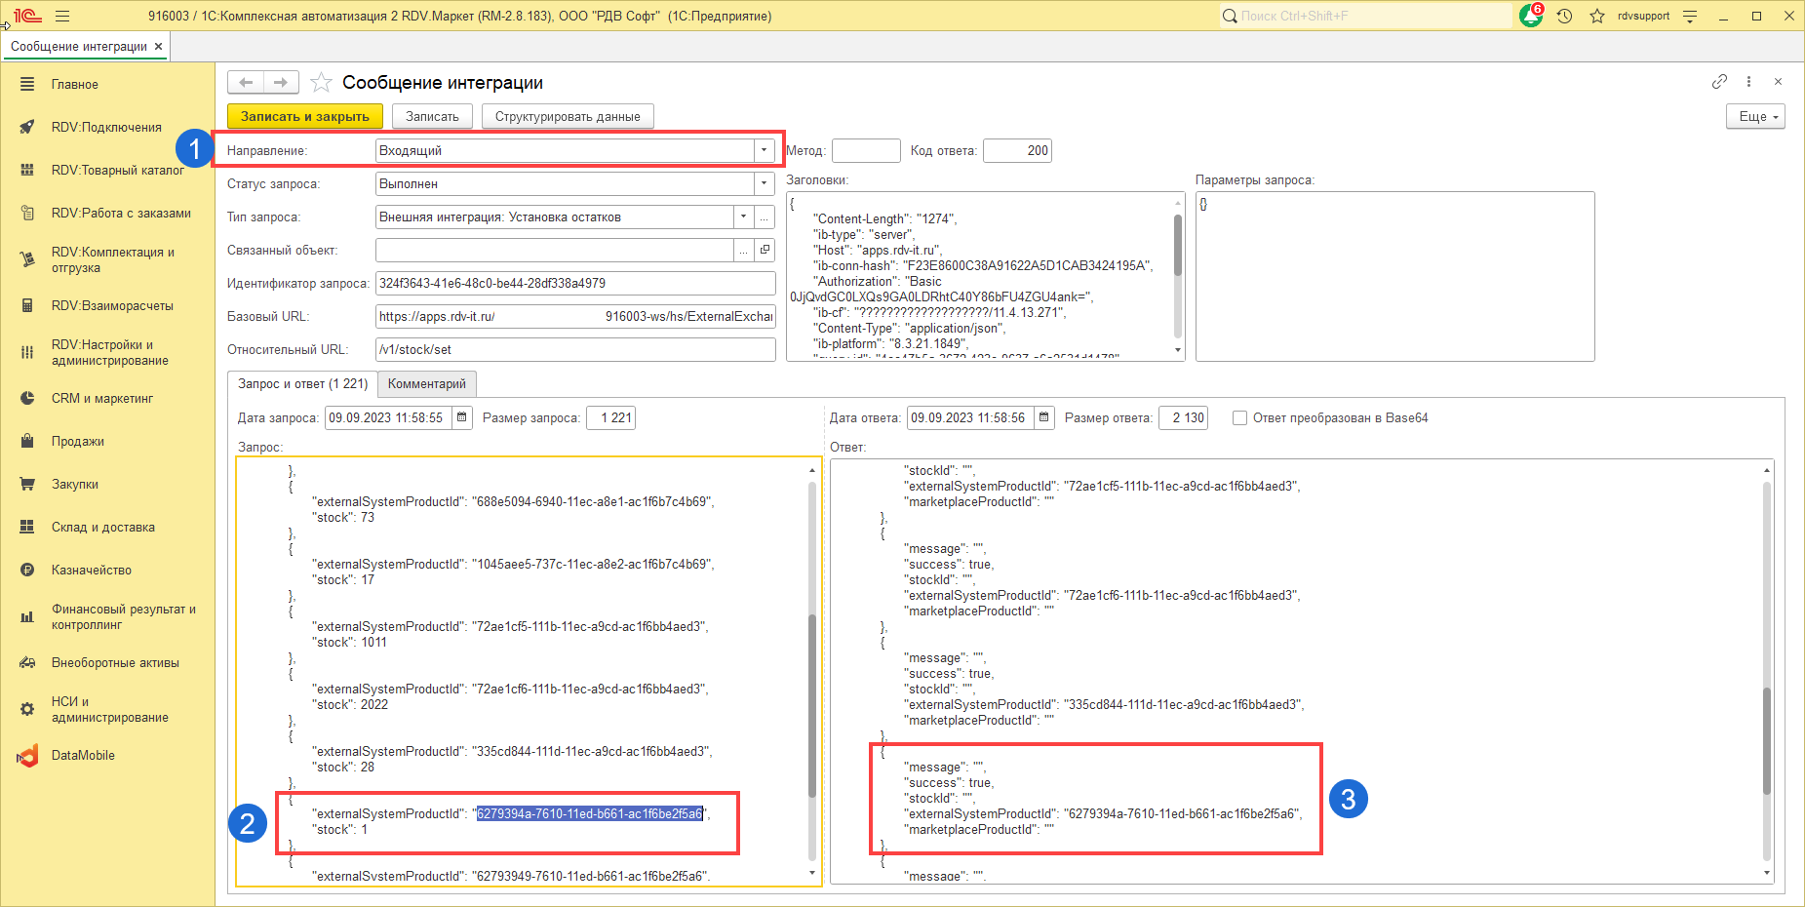
Task: Click the Относительный URL input field
Action: click(575, 350)
